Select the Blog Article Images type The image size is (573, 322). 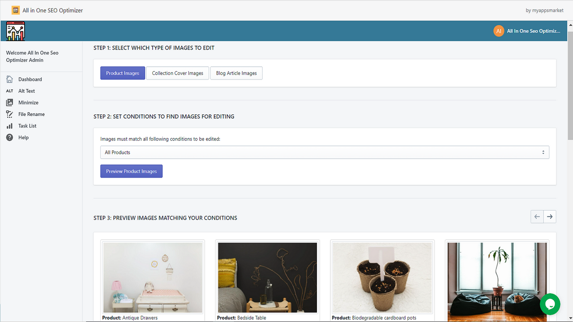[236, 73]
